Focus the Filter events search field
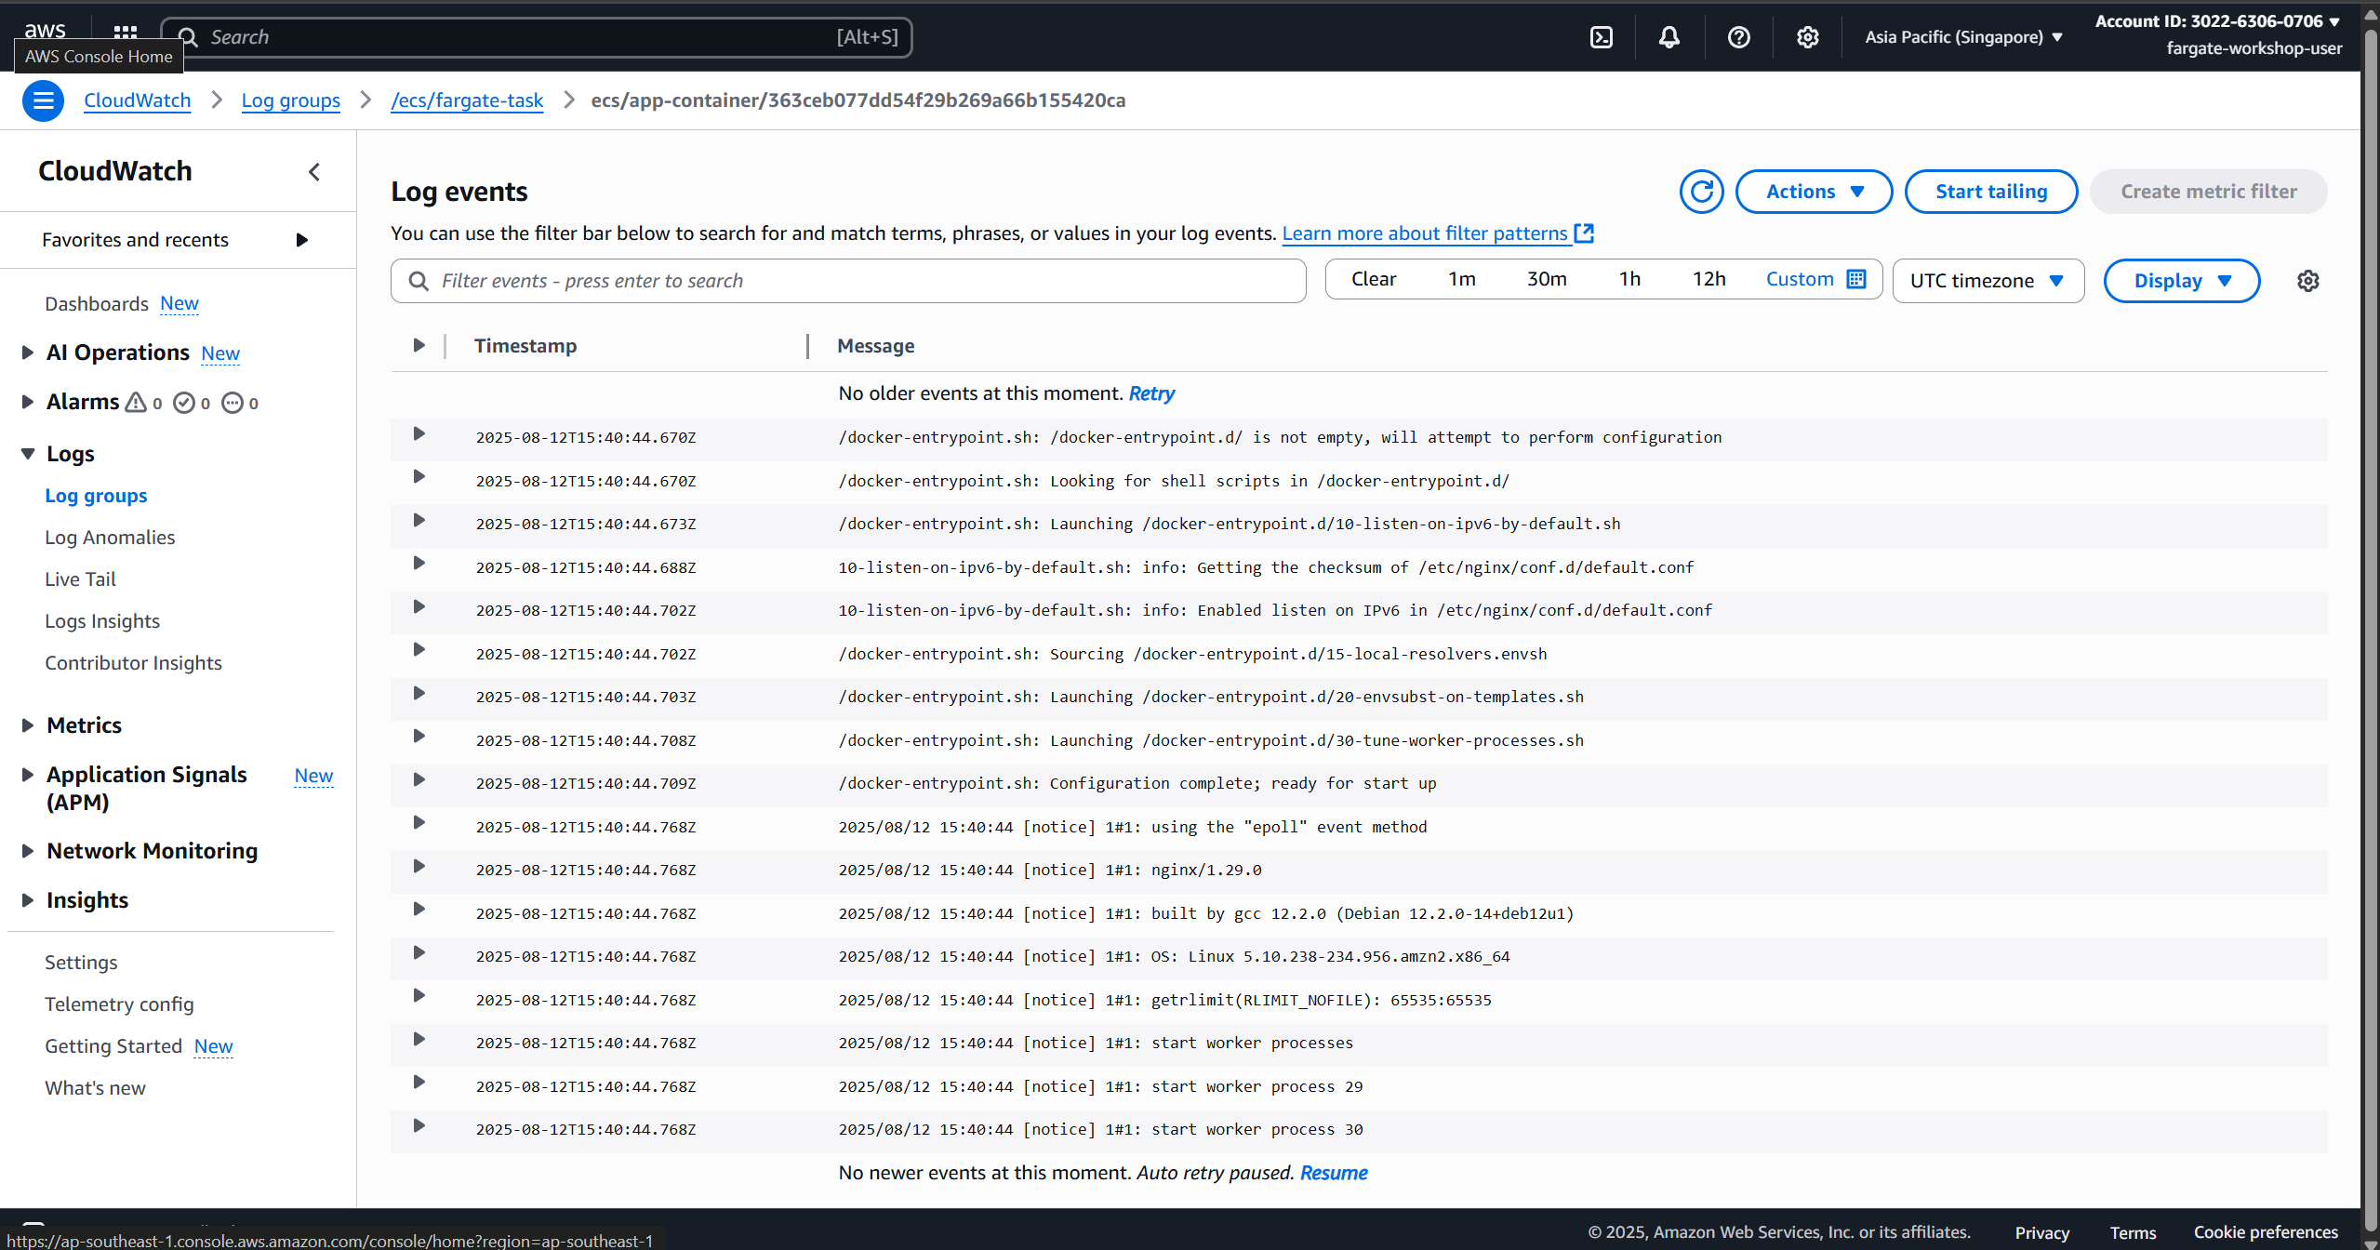Image resolution: width=2380 pixels, height=1250 pixels. 848,281
